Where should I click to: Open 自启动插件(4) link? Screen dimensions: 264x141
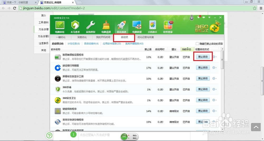[x=91, y=44]
